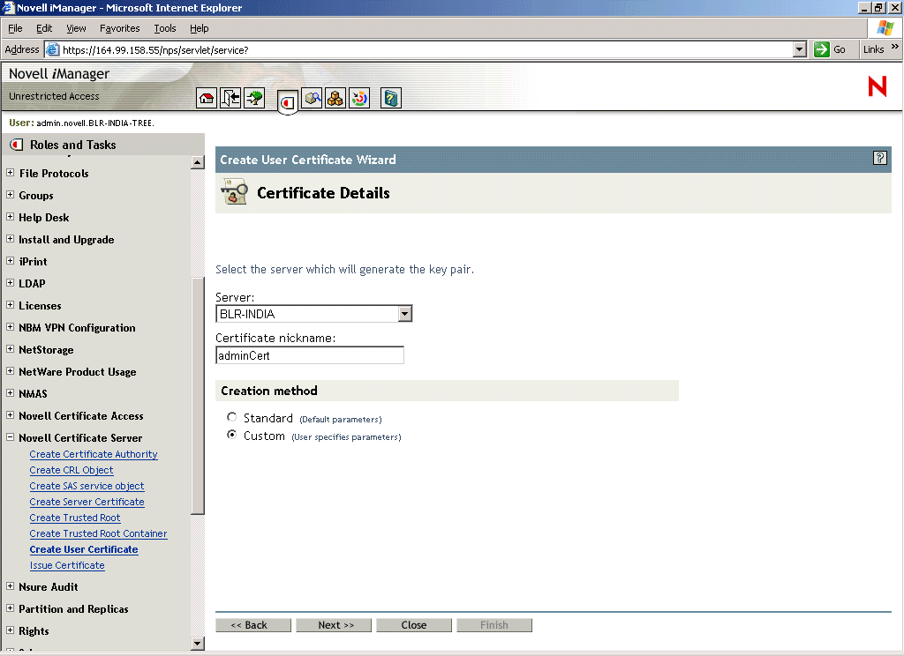Open the address bar URL dropdown arrow
This screenshot has width=904, height=656.
click(799, 49)
